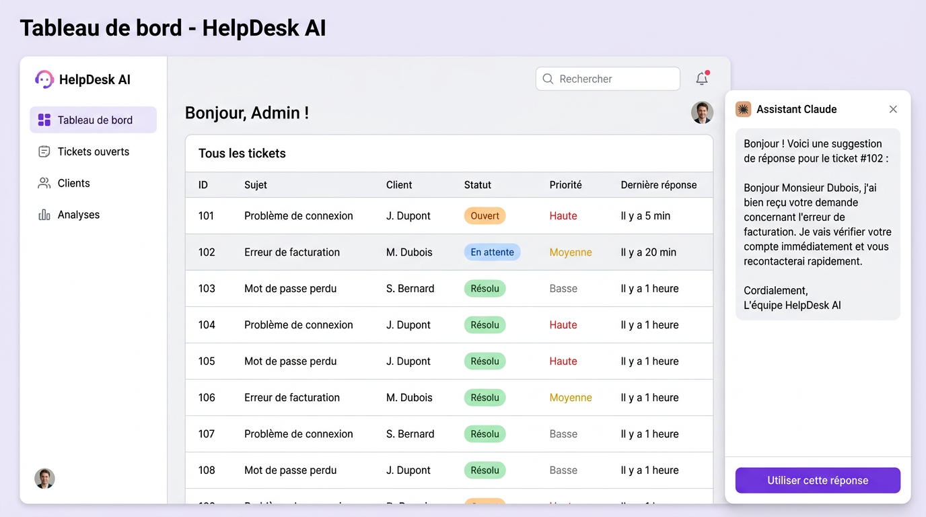The width and height of the screenshot is (926, 517).
Task: Open admin avatar beside the greeting
Action: [x=702, y=112]
